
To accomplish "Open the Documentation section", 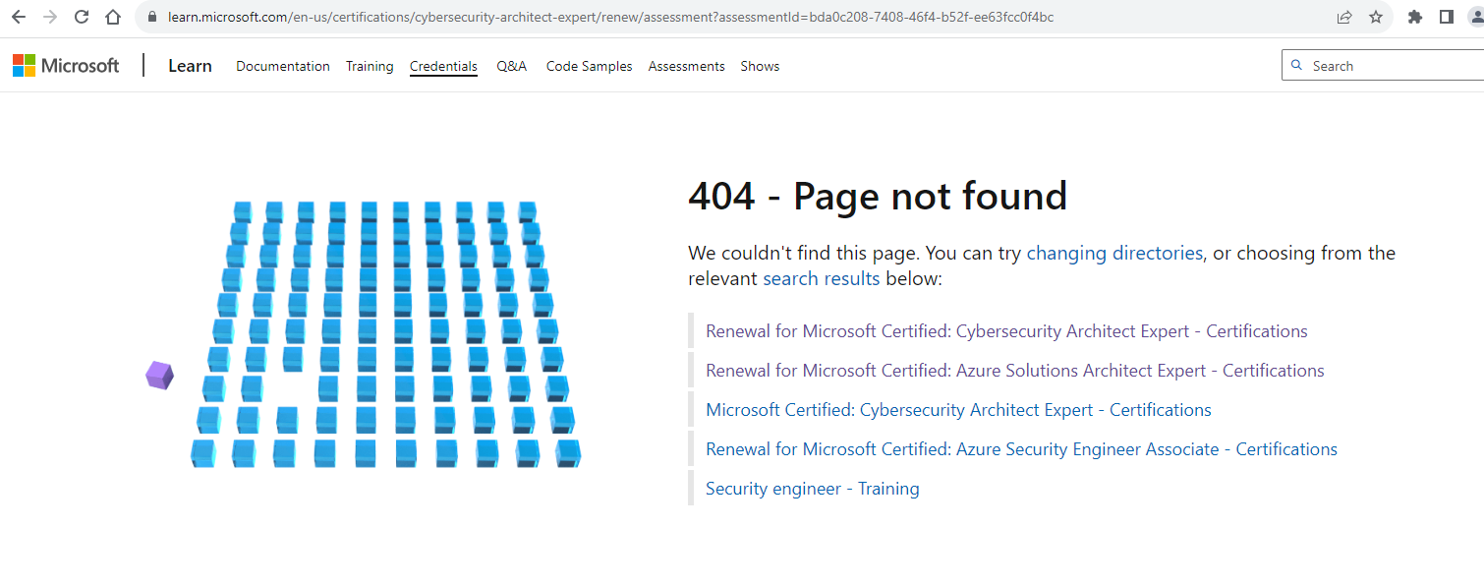I will 282,65.
